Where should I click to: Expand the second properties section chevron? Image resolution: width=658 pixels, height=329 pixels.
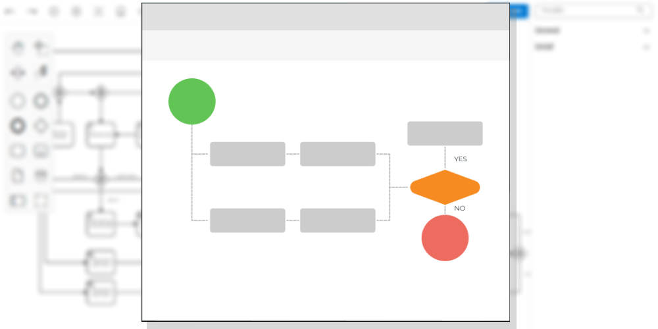tap(646, 47)
